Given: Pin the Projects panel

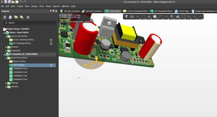Looking at the screenshot, I should [53, 11].
